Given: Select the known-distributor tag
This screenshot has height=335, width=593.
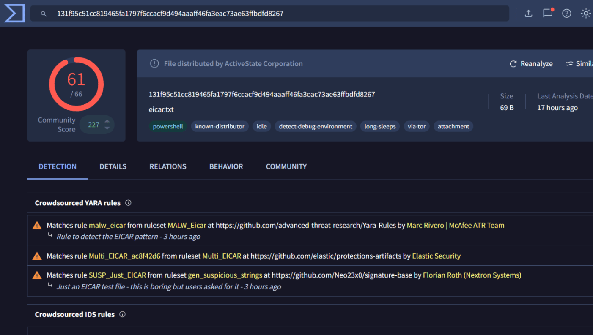Looking at the screenshot, I should click(x=220, y=126).
